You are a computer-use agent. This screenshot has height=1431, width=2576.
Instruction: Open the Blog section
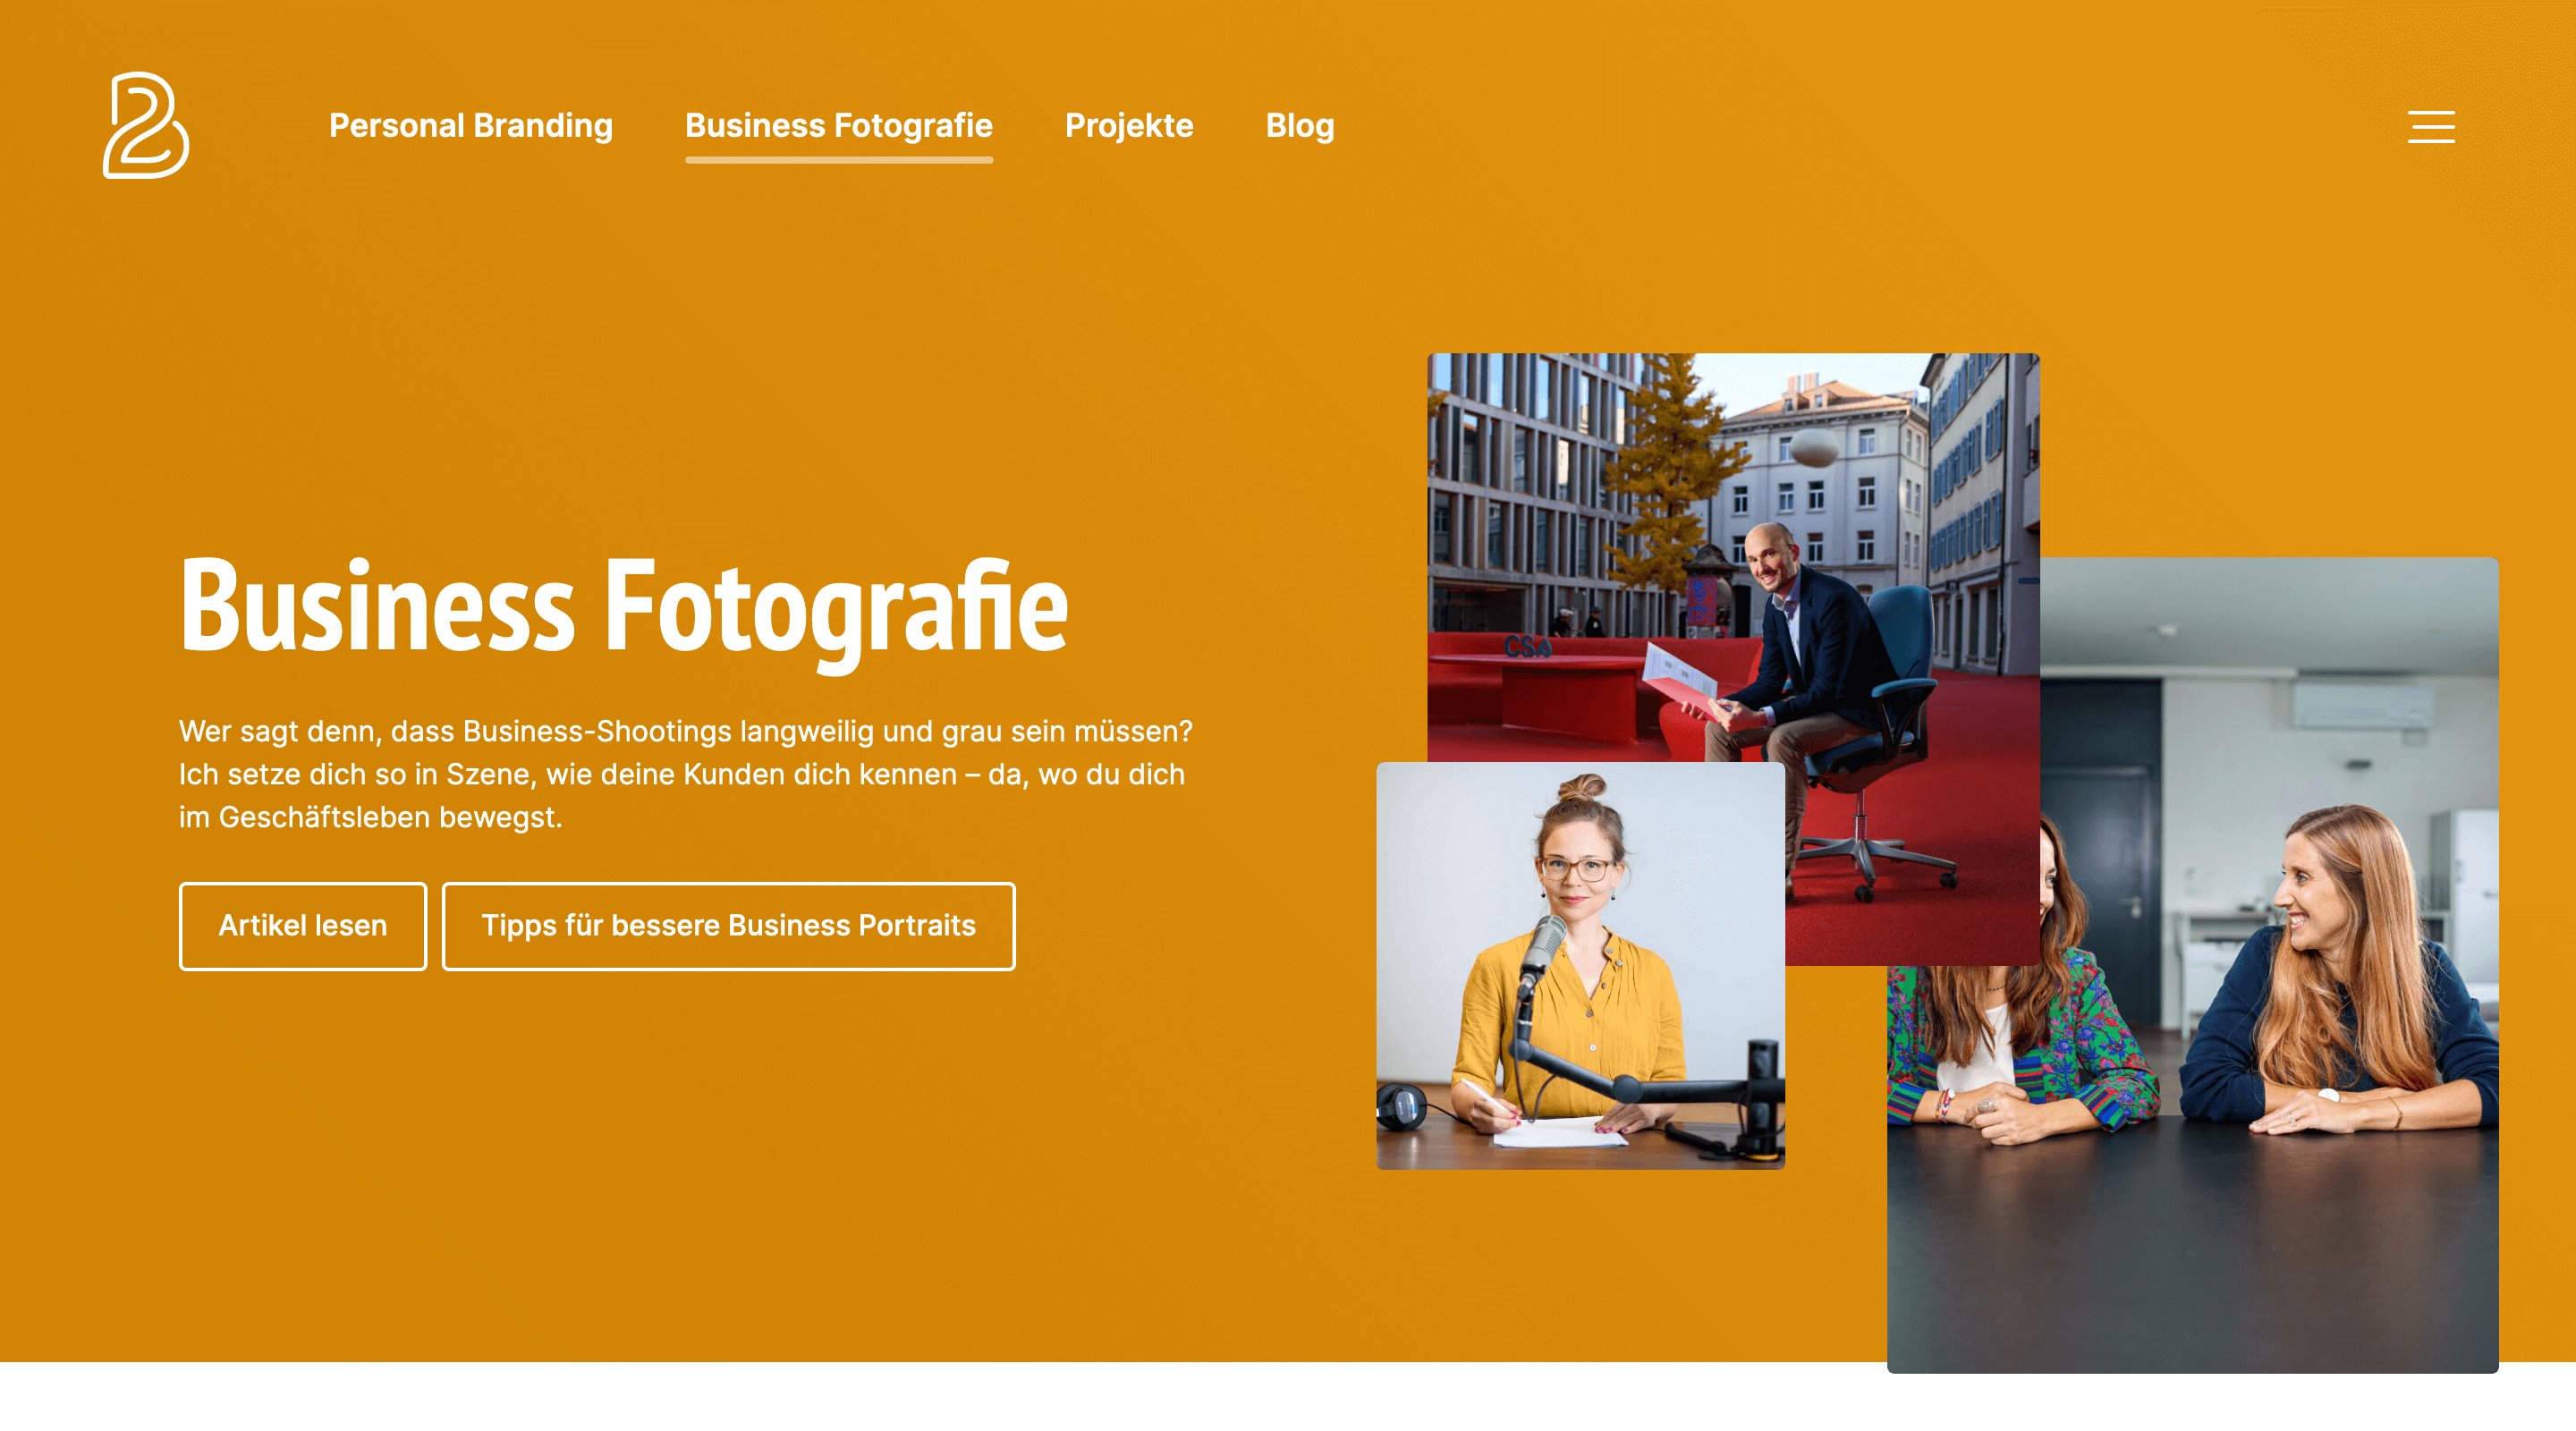click(x=1300, y=126)
